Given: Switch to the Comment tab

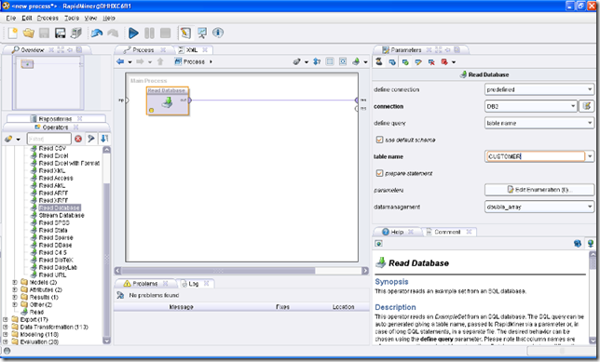Looking at the screenshot, I should tap(447, 232).
